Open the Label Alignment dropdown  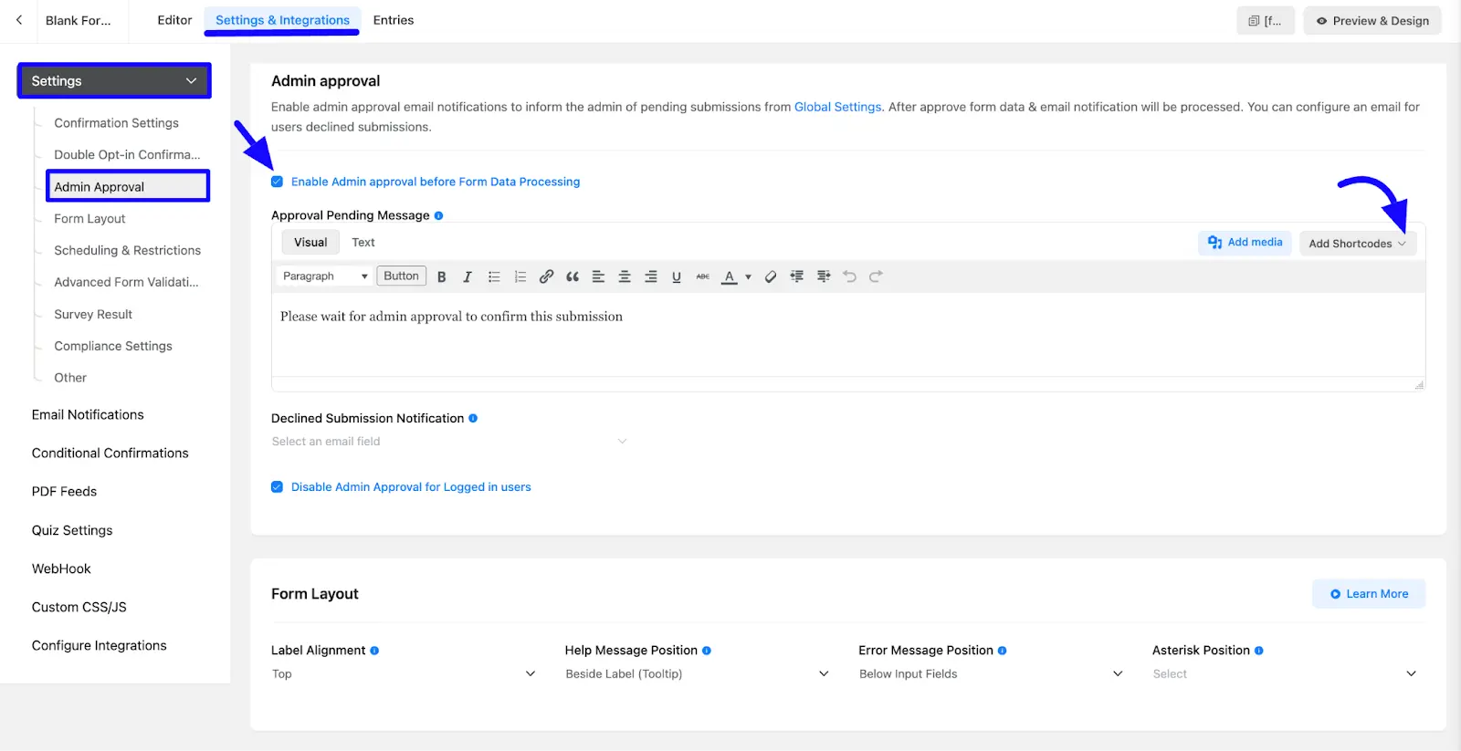click(x=403, y=674)
